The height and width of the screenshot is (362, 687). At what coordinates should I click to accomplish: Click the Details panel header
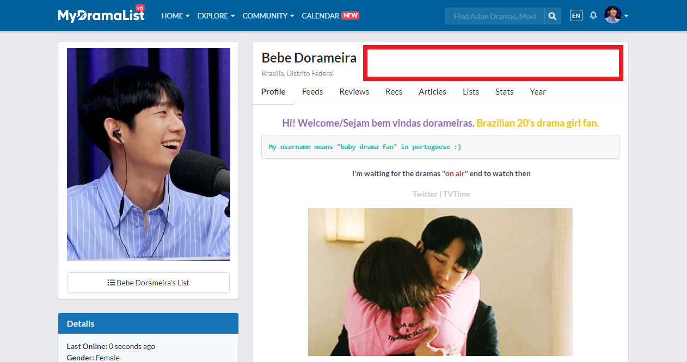[x=148, y=323]
